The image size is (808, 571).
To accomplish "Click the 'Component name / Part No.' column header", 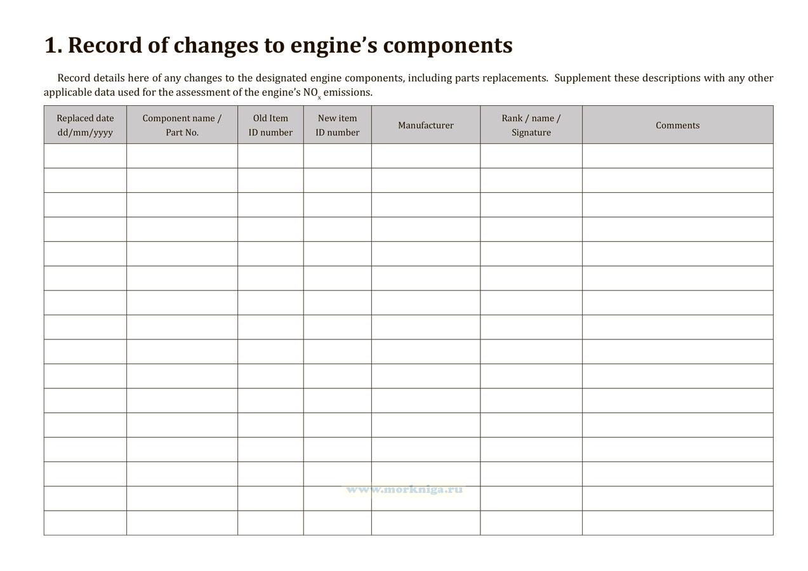I will tap(182, 125).
